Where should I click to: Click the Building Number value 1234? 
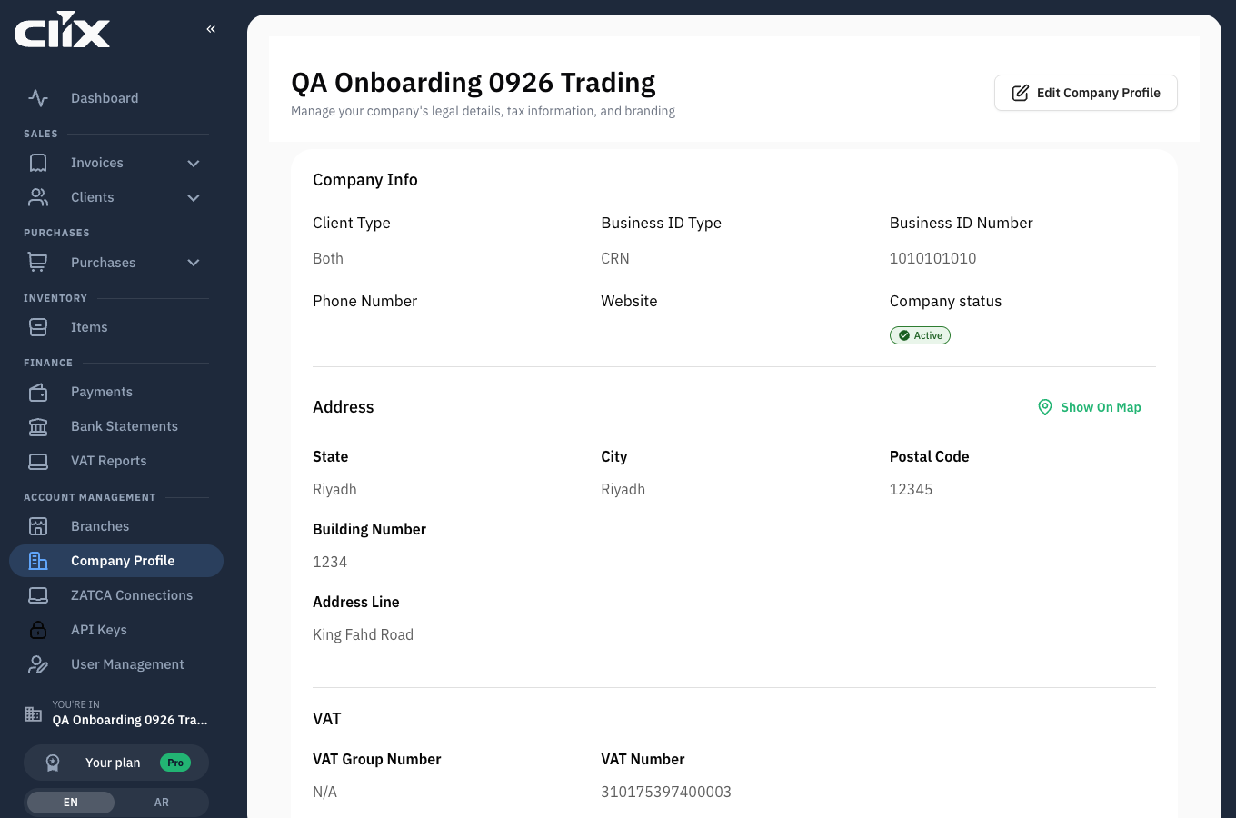pos(330,562)
